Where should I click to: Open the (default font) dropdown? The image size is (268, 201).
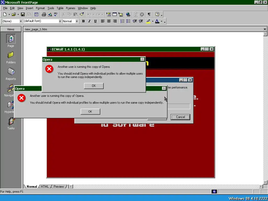60,21
